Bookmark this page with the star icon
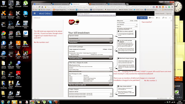 [x=151, y=7]
